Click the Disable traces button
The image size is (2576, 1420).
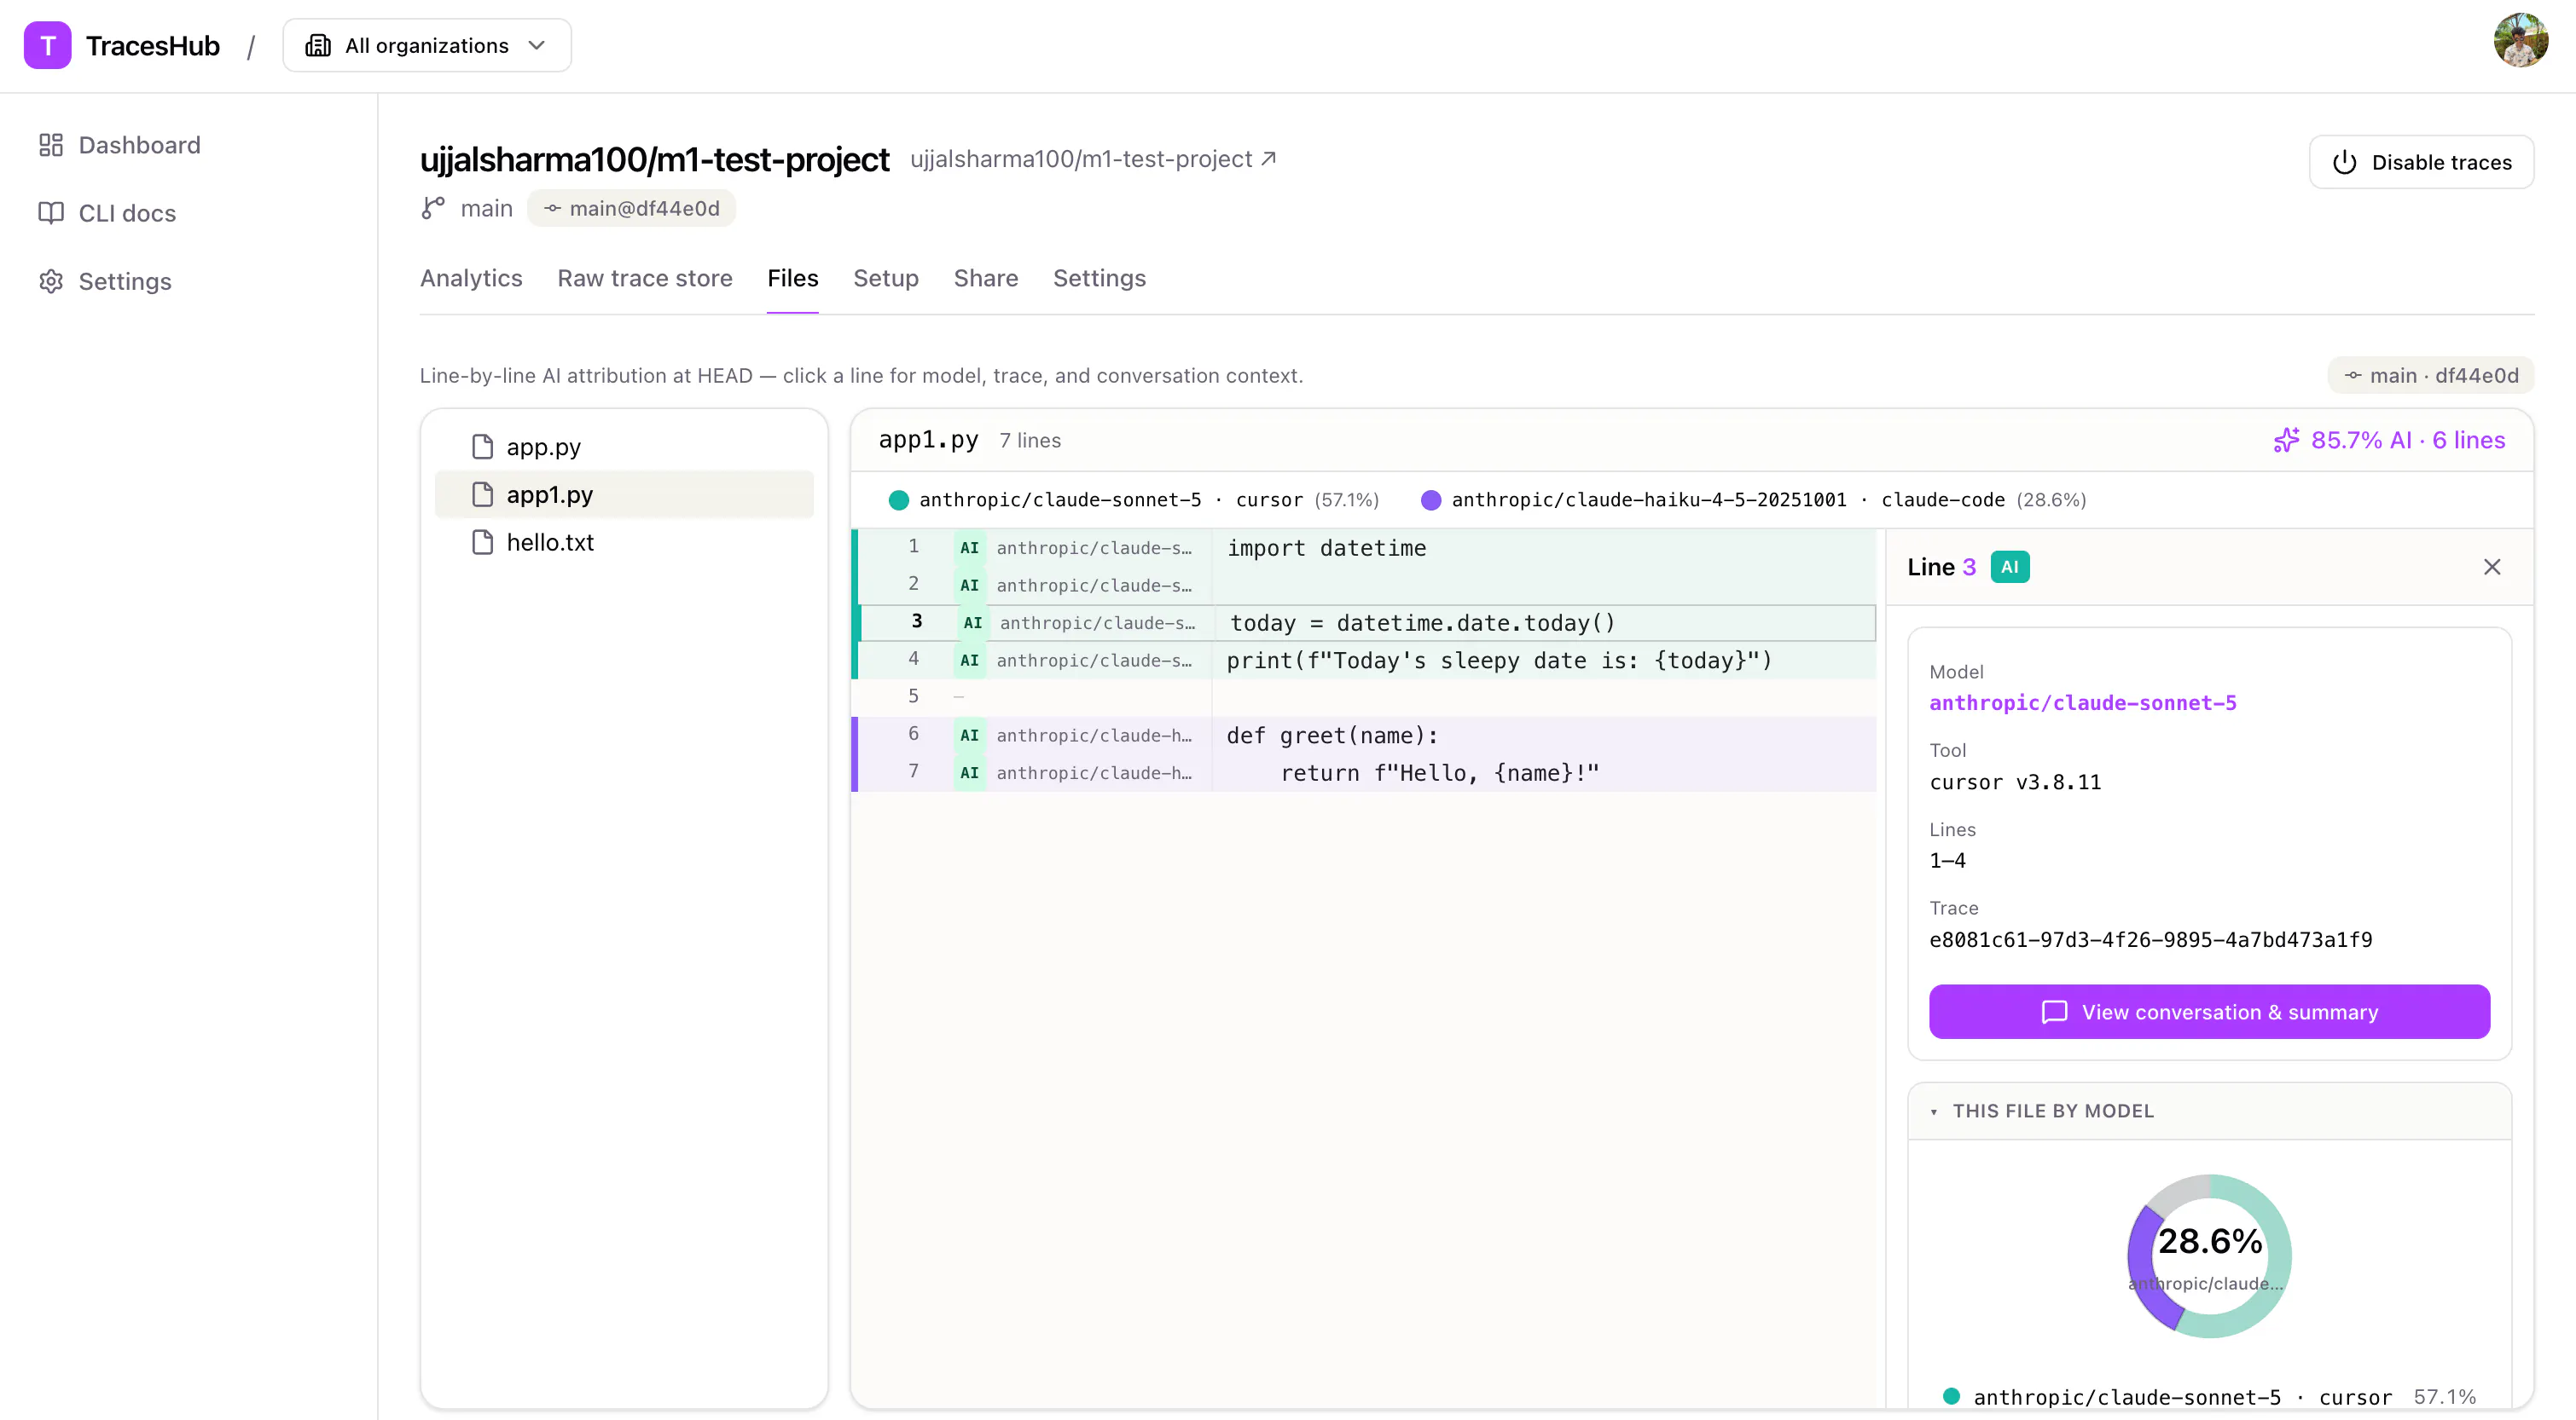pyautogui.click(x=2421, y=162)
